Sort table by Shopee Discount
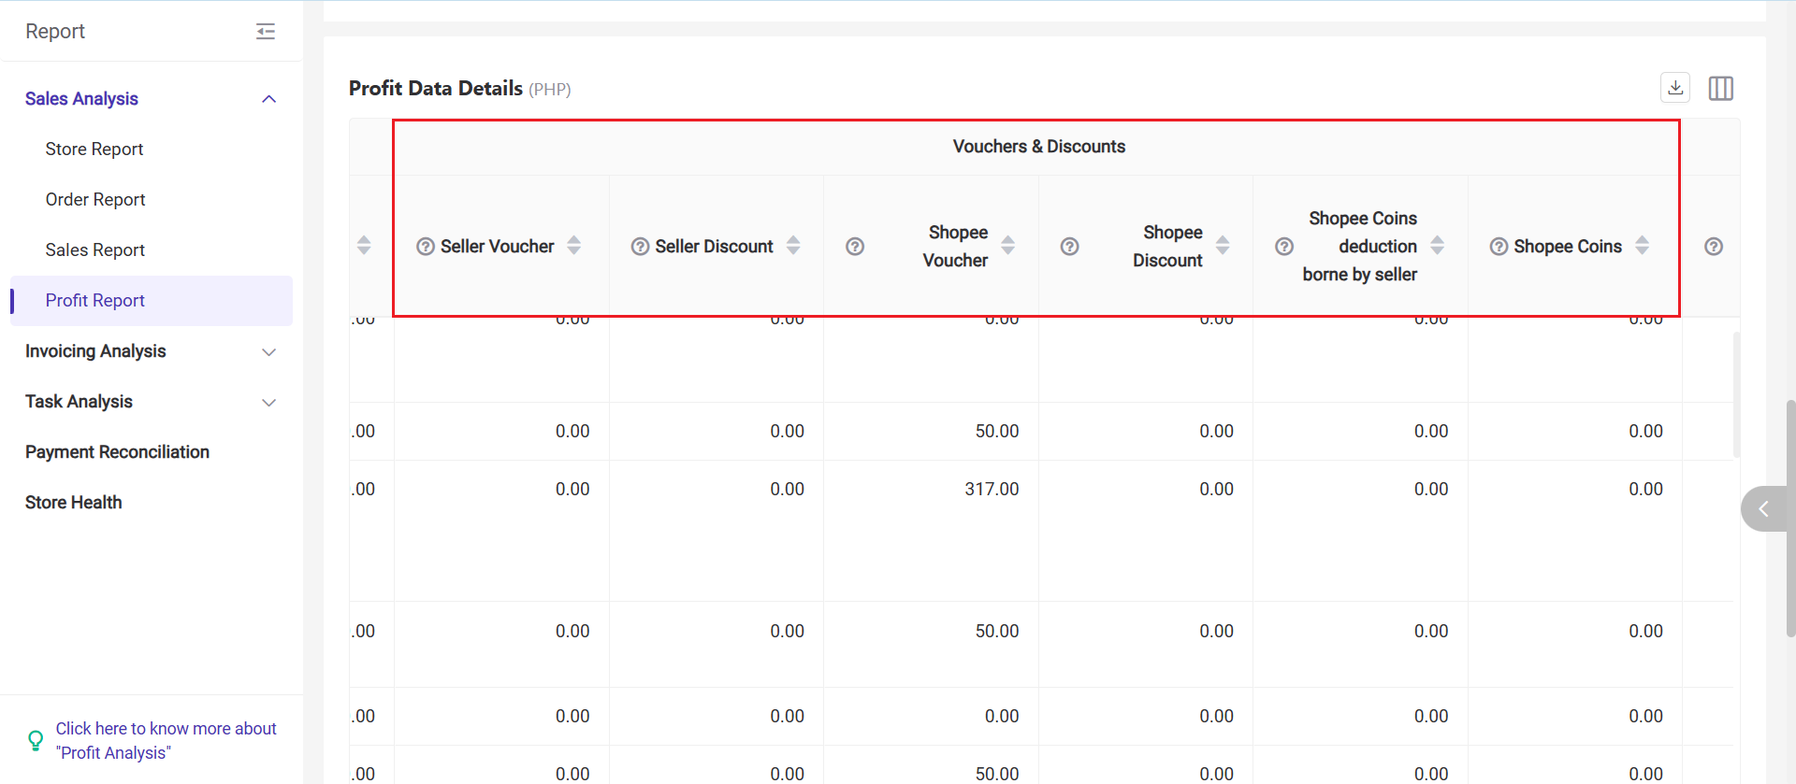Screen dimensions: 1796x784 [1223, 246]
